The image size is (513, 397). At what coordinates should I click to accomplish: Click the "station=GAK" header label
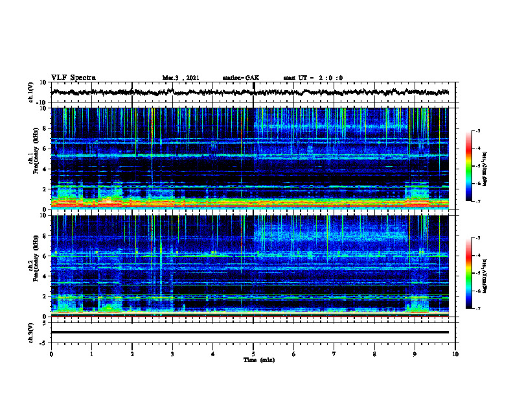[x=241, y=78]
